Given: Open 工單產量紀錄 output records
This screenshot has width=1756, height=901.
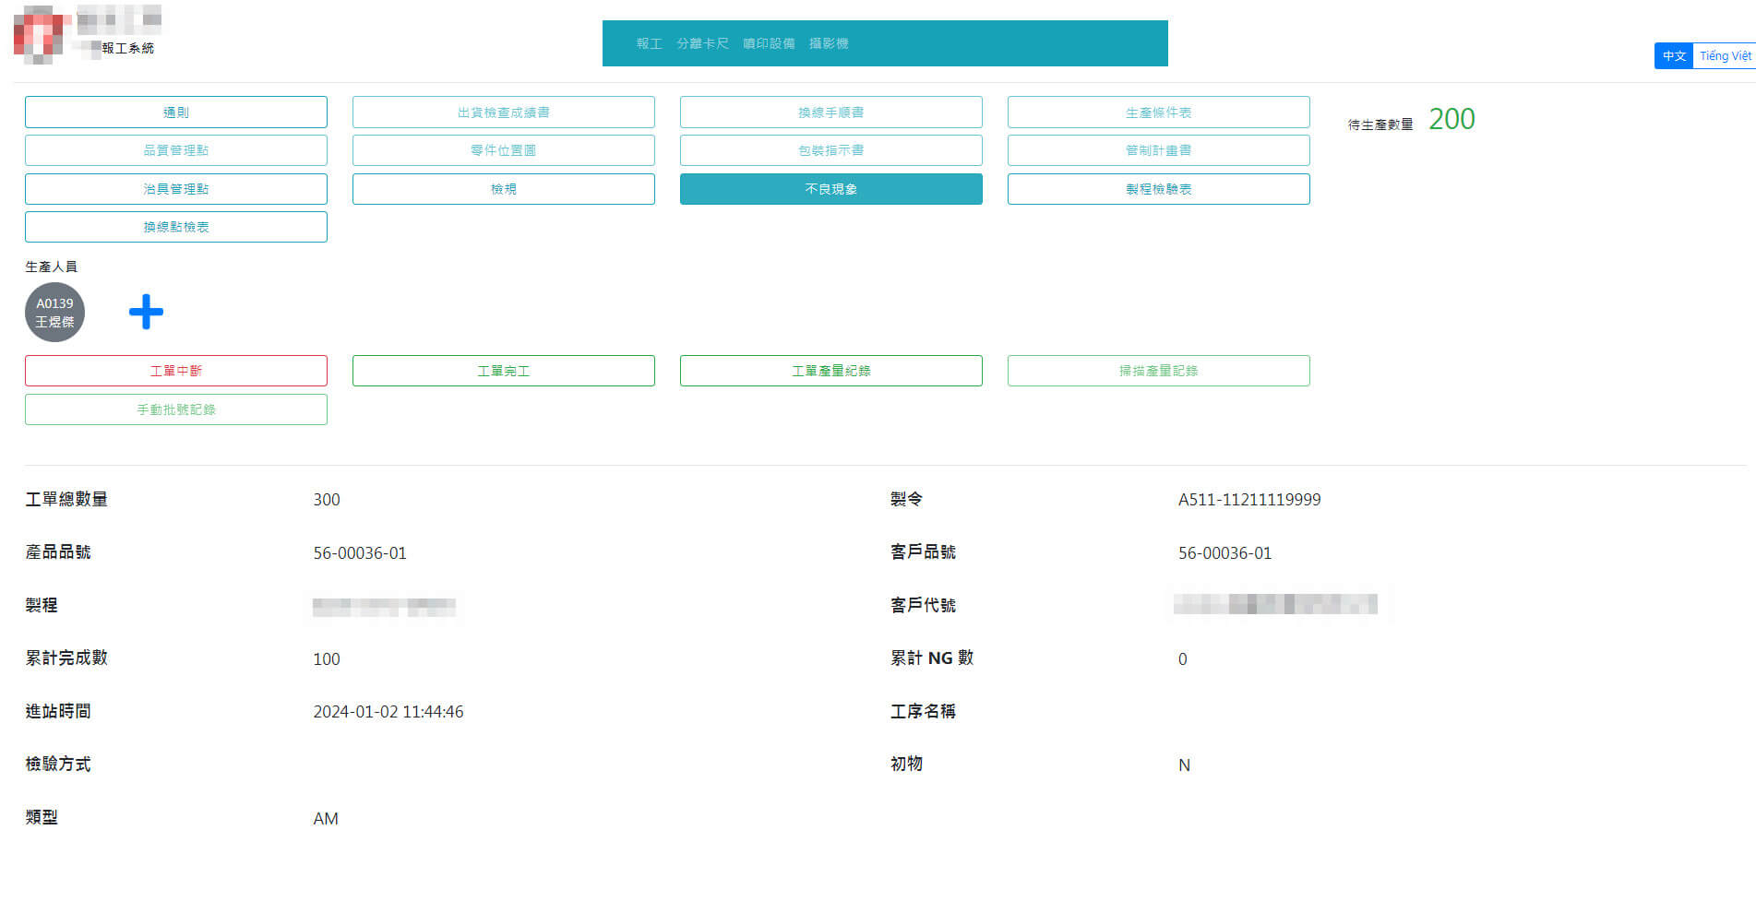Looking at the screenshot, I should click(x=830, y=370).
